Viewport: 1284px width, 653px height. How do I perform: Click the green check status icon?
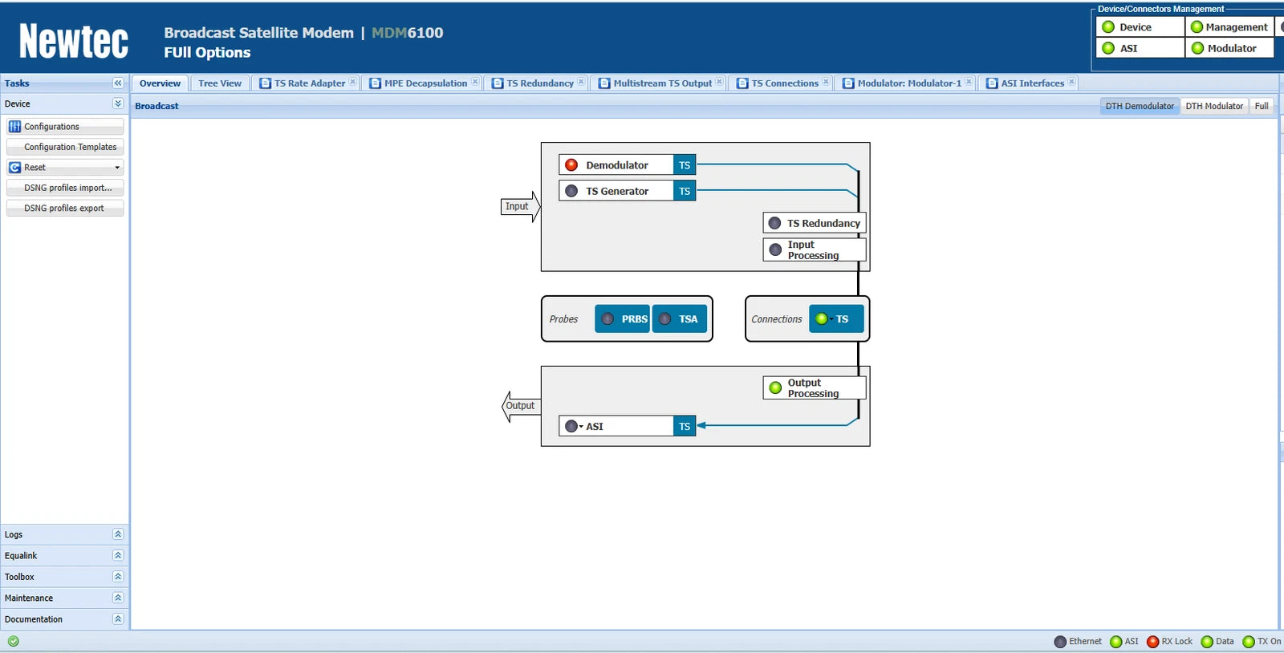click(x=14, y=641)
